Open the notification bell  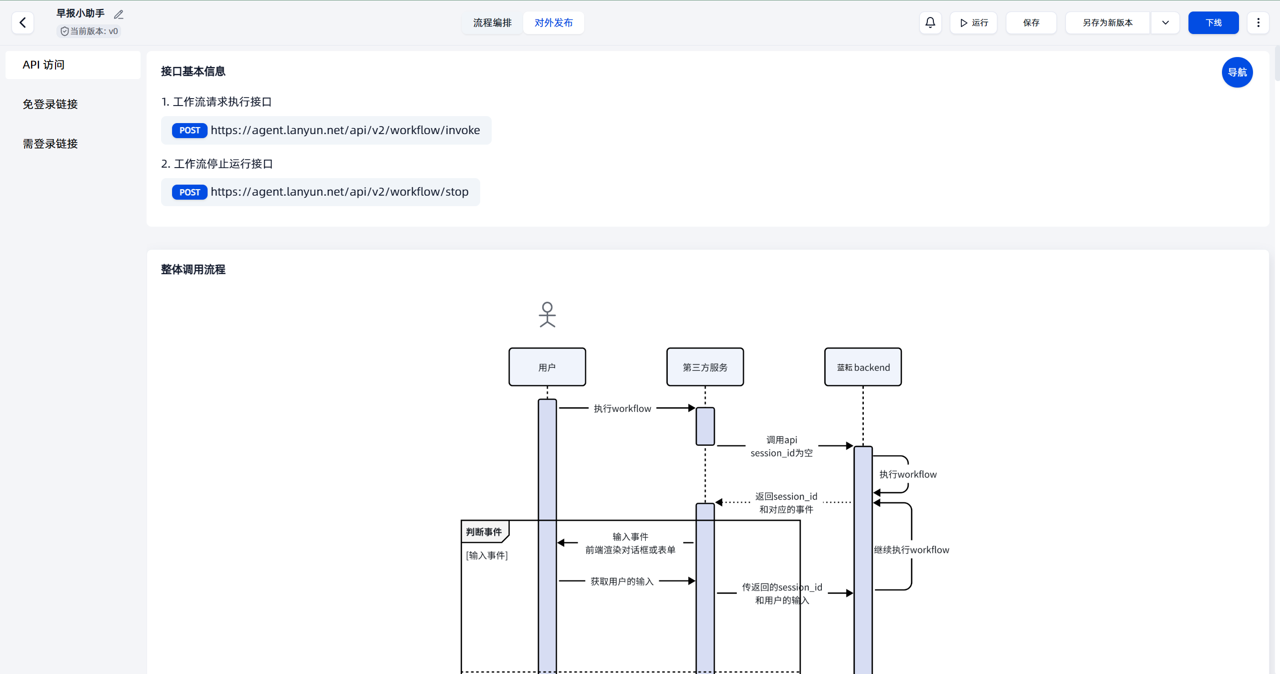(930, 23)
